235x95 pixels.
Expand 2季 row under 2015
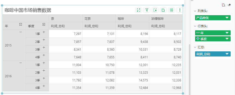(x=44, y=40)
